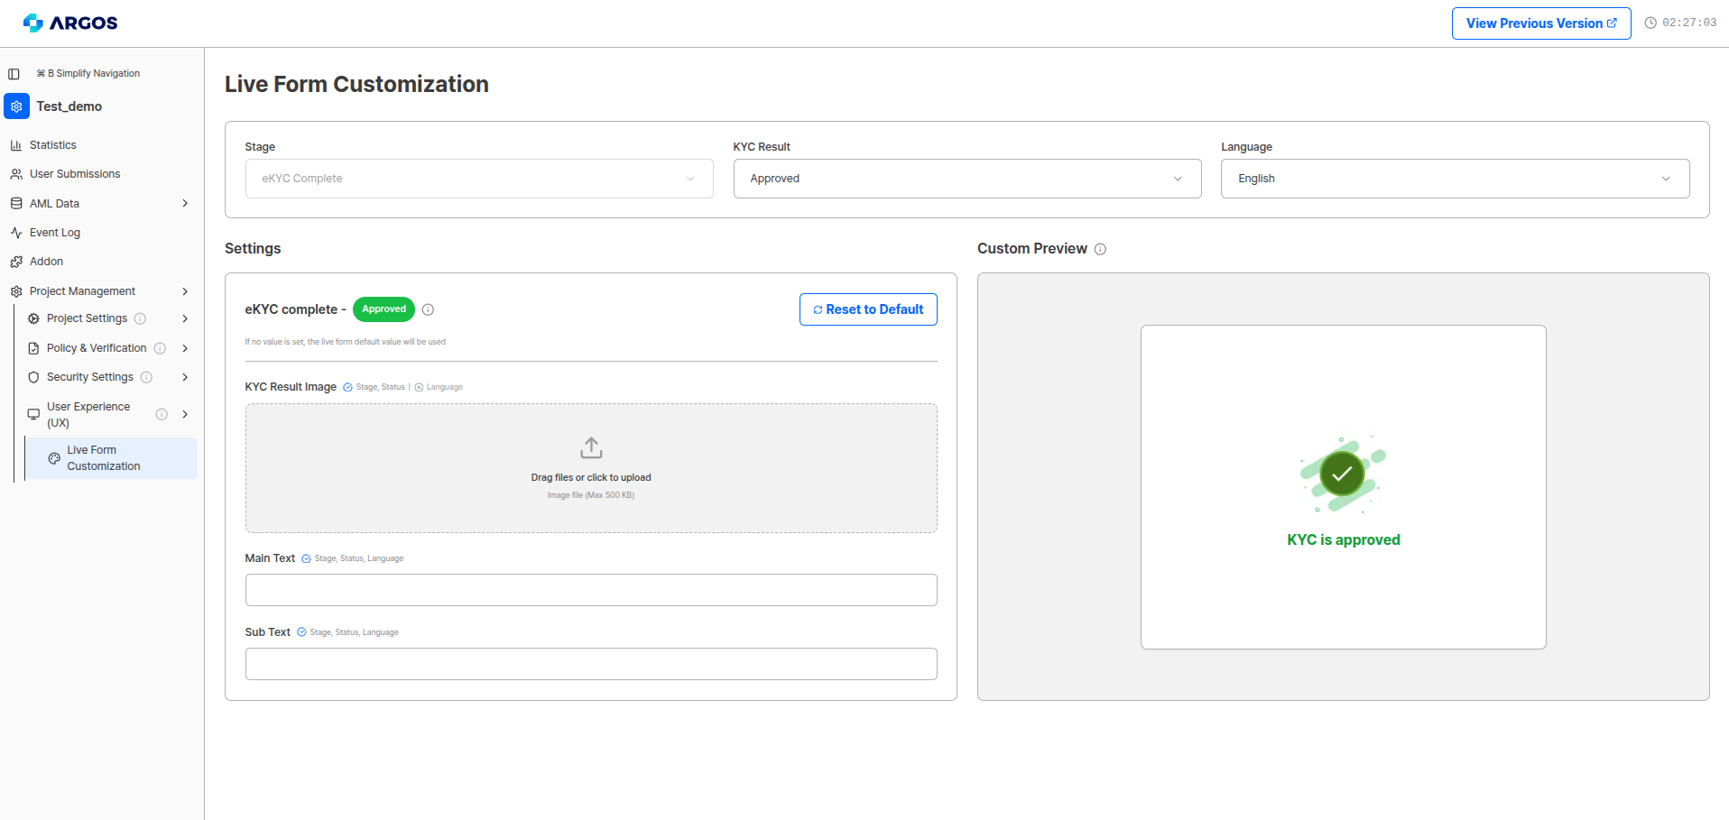Select Live Form Customization in the sidebar
This screenshot has width=1729, height=820.
[x=102, y=457]
